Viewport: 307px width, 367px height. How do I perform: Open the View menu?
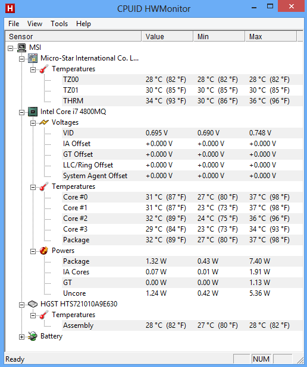point(35,24)
